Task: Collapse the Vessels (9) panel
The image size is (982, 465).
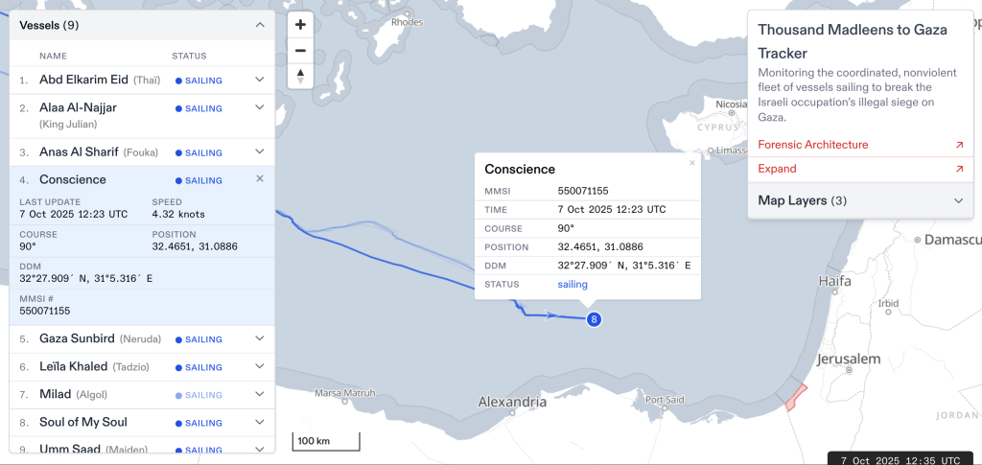Action: 260,26
